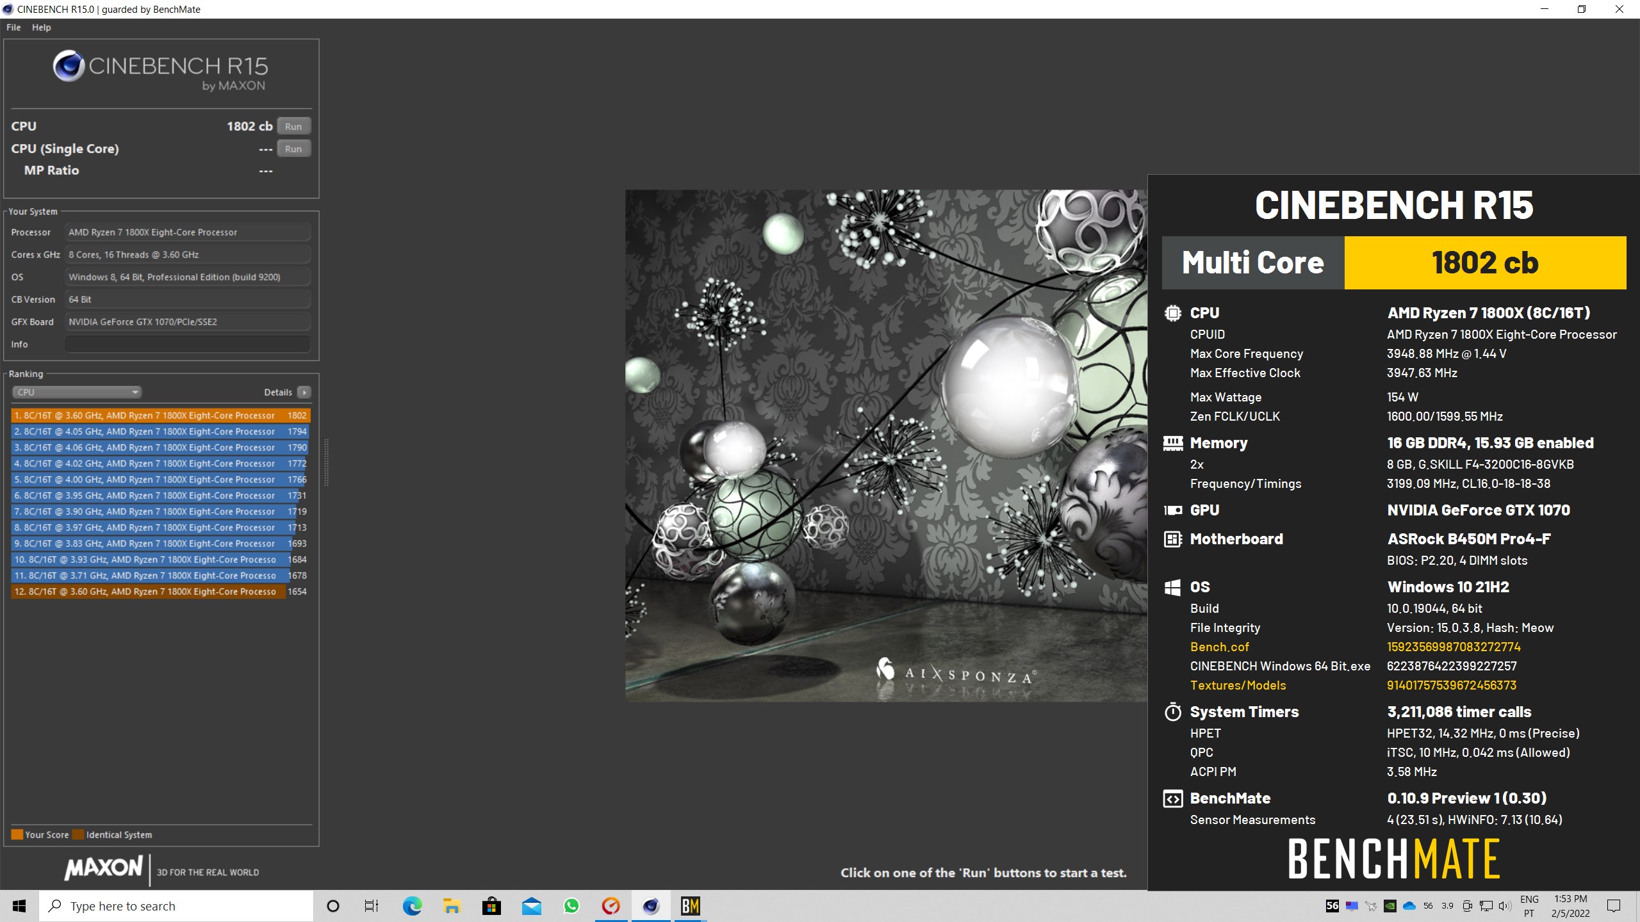Viewport: 1640px width, 922px height.
Task: Select ranking row 7 at 3.90 GHz
Action: click(x=160, y=512)
